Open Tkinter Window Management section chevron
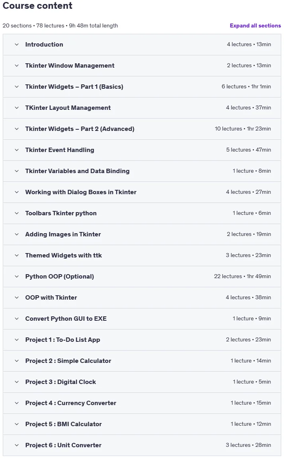 [17, 66]
